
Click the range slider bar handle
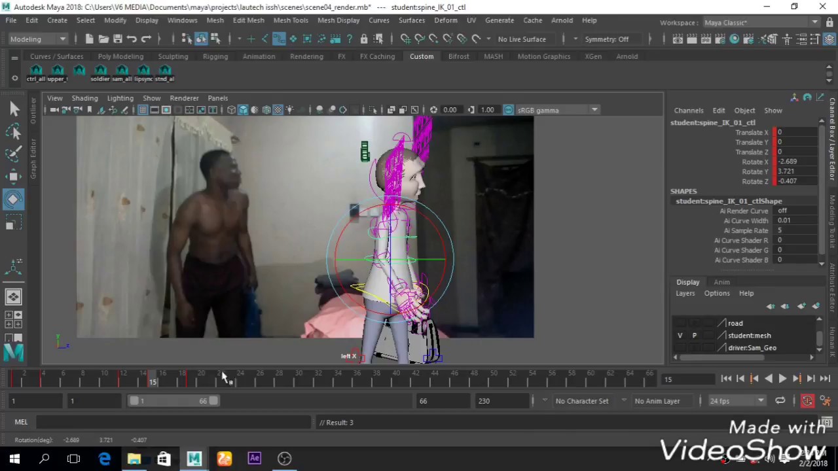tap(173, 401)
